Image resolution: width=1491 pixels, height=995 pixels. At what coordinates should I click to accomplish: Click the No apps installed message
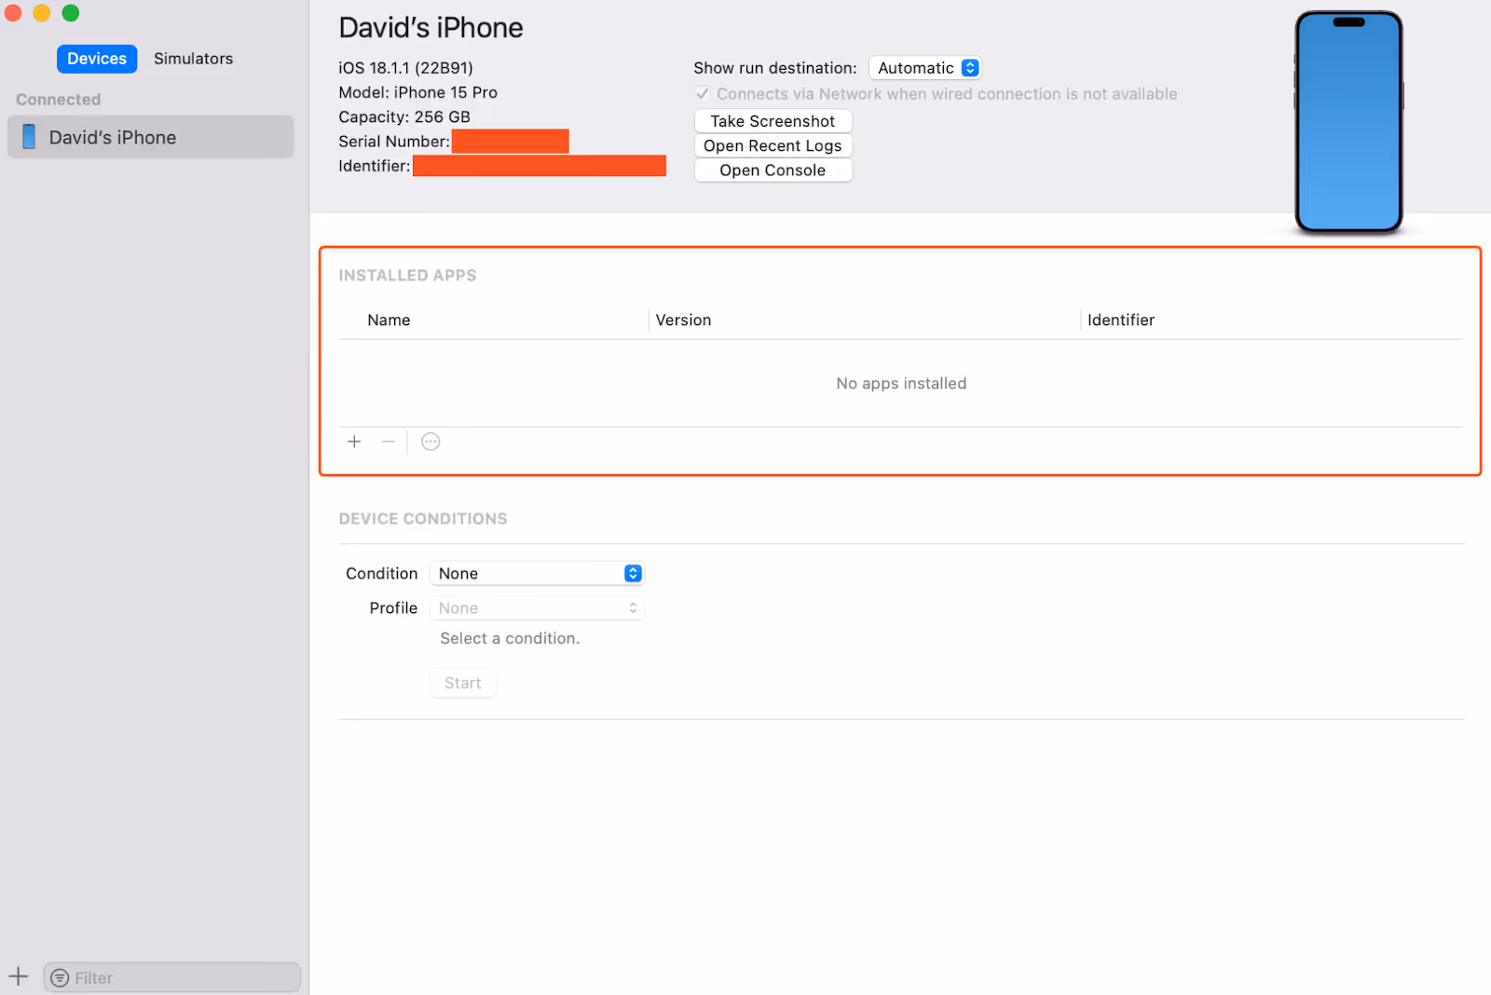pyautogui.click(x=901, y=383)
